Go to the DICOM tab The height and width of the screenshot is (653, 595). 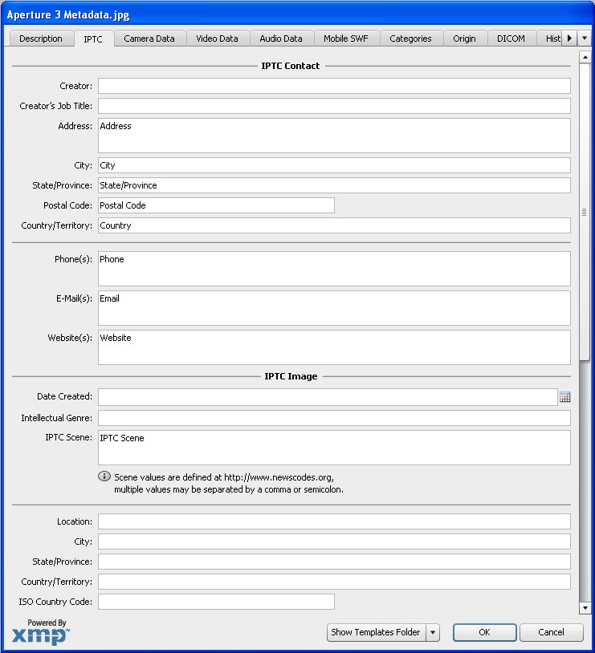click(x=511, y=39)
